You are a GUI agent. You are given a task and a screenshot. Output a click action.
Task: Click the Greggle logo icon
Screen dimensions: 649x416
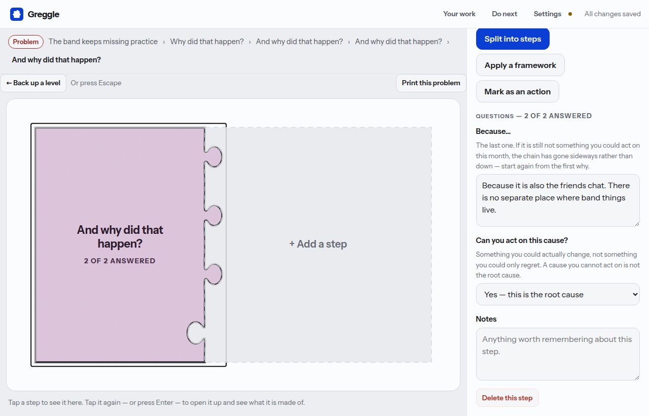pyautogui.click(x=17, y=14)
